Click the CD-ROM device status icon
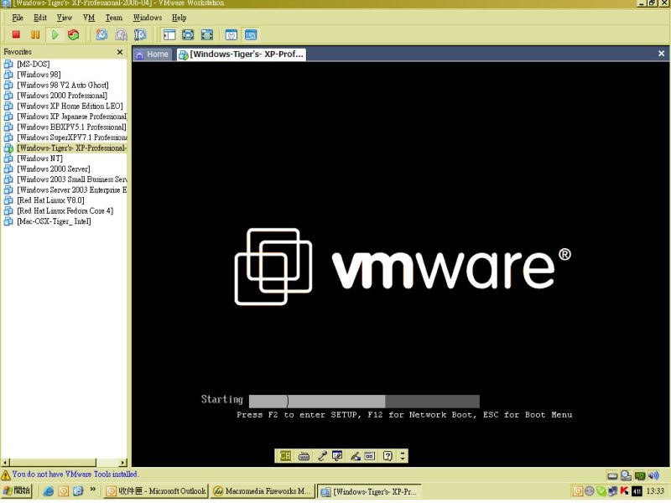 626,475
